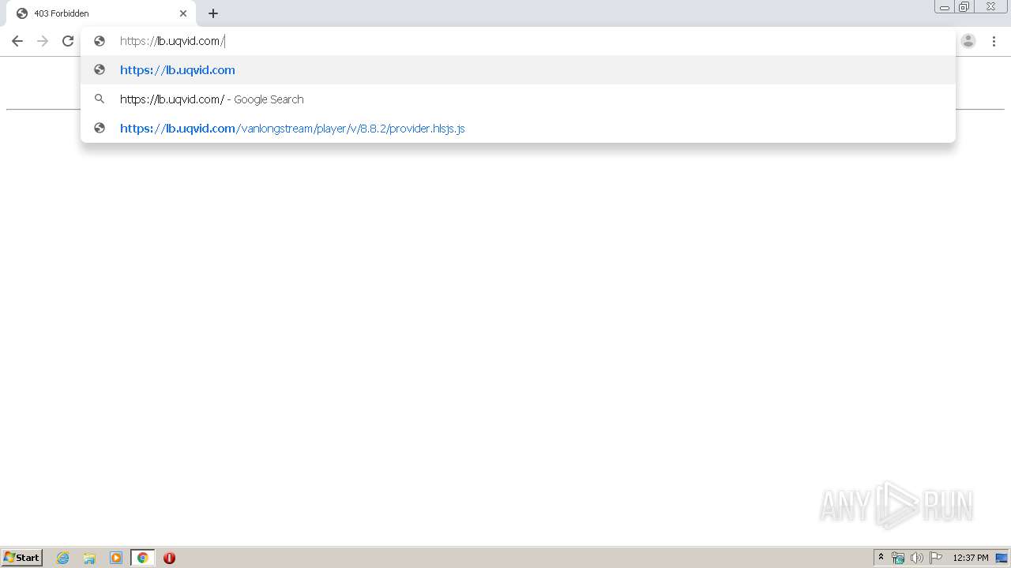1011x568 pixels.
Task: Click globe icon beside provider.hlsjs.js suggestion
Action: click(100, 129)
